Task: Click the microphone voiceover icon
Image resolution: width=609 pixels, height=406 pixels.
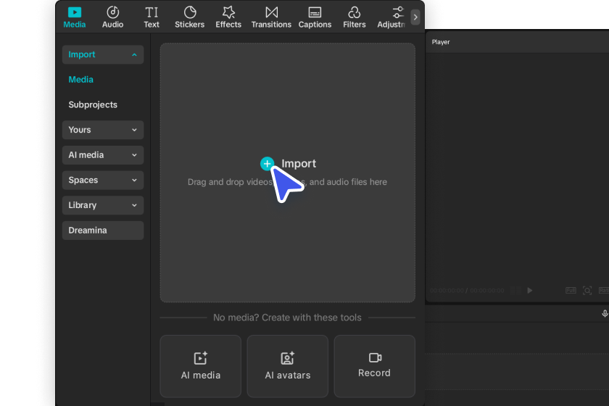Action: click(x=605, y=313)
